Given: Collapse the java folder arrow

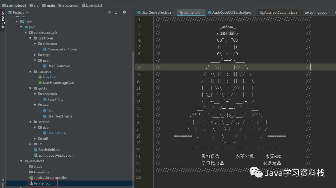Looking at the screenshot, I should click(21, 27).
